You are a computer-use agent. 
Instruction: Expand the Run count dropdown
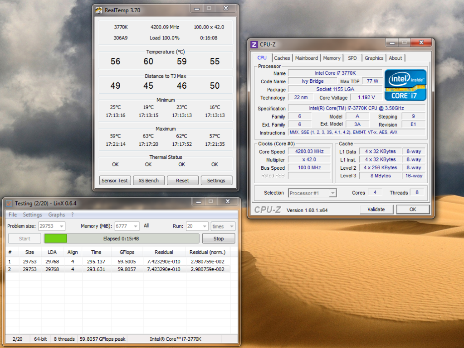205,226
